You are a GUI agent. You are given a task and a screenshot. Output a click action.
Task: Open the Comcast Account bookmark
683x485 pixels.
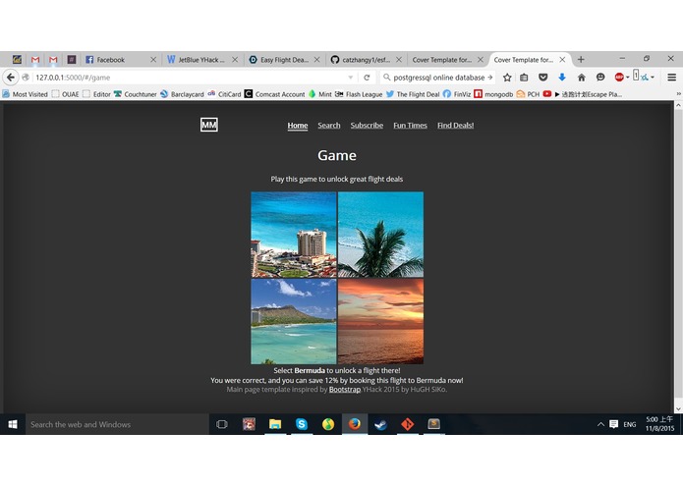point(275,94)
